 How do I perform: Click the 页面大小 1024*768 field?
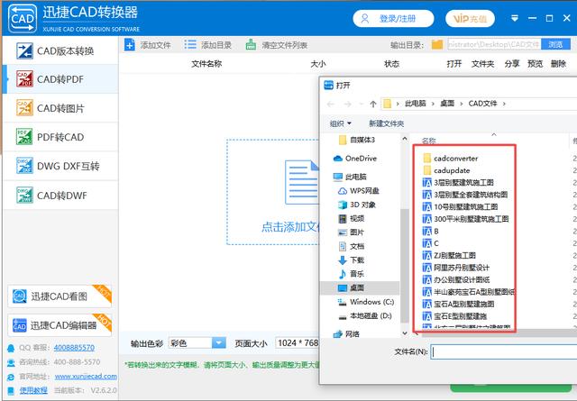click(298, 342)
